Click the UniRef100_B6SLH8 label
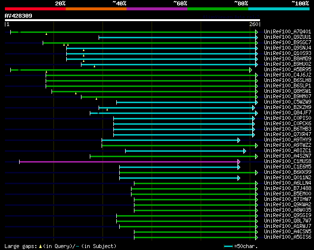Screen dimensions: 314x250 pyautogui.click(x=288, y=80)
